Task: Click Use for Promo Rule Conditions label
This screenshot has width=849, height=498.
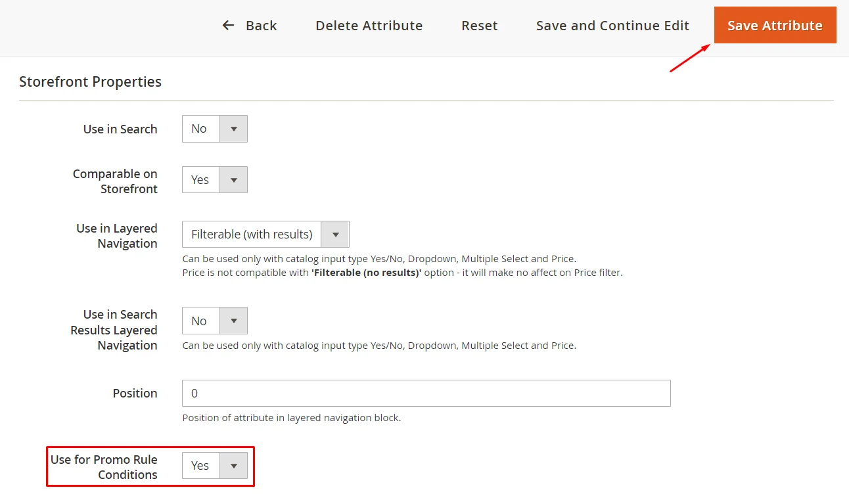Action: pyautogui.click(x=104, y=467)
